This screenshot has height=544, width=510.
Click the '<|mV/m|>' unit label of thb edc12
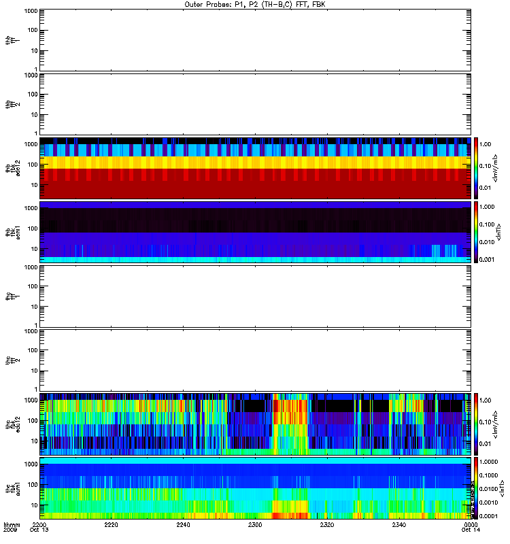496,168
